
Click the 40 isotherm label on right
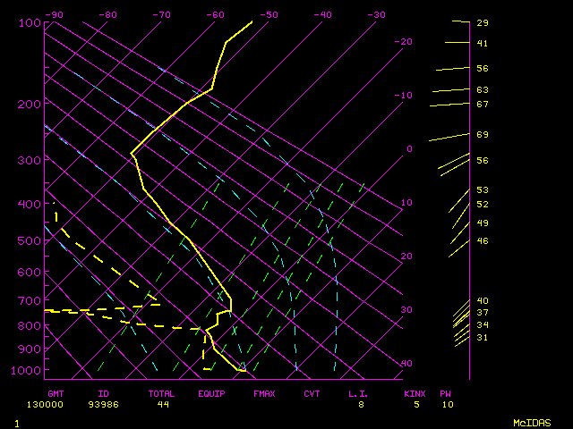tap(406, 364)
